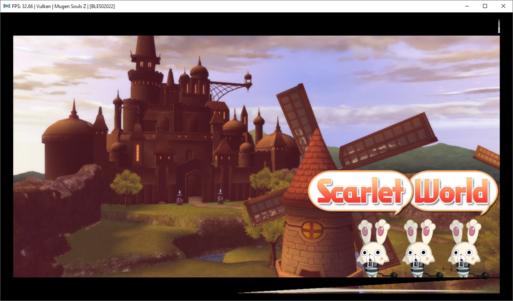This screenshot has height=301, width=513.
Task: Click the RPCS3 app icon in title bar
Action: pyautogui.click(x=7, y=6)
